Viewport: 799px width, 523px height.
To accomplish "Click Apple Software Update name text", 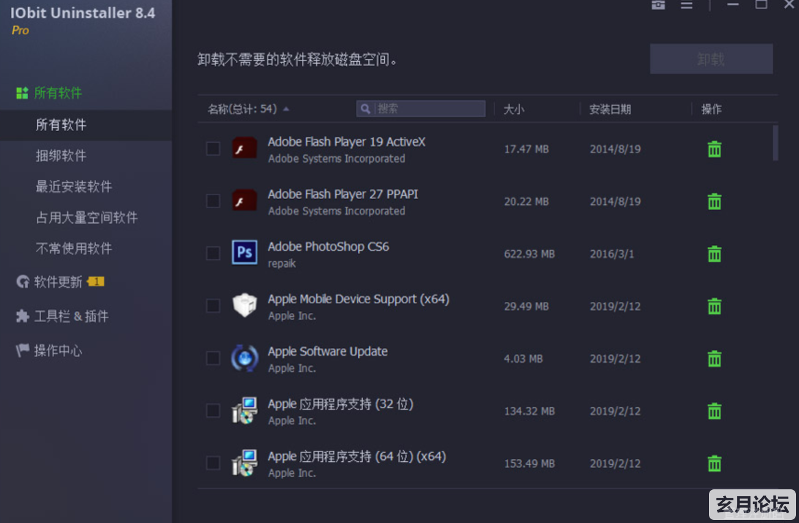I will (328, 352).
